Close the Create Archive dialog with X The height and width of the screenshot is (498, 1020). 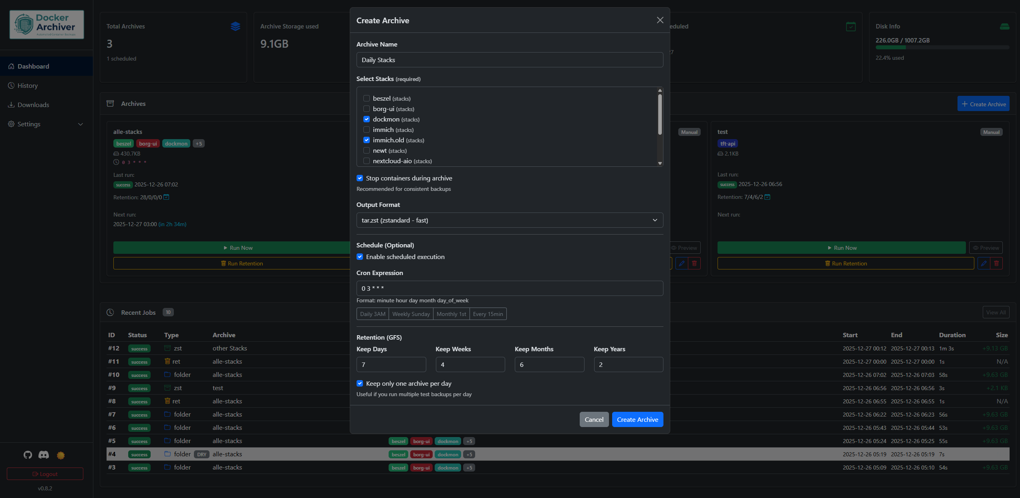[660, 20]
